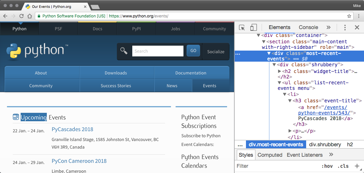
Task: Toggle the :hov element state button
Action: (x=327, y=166)
